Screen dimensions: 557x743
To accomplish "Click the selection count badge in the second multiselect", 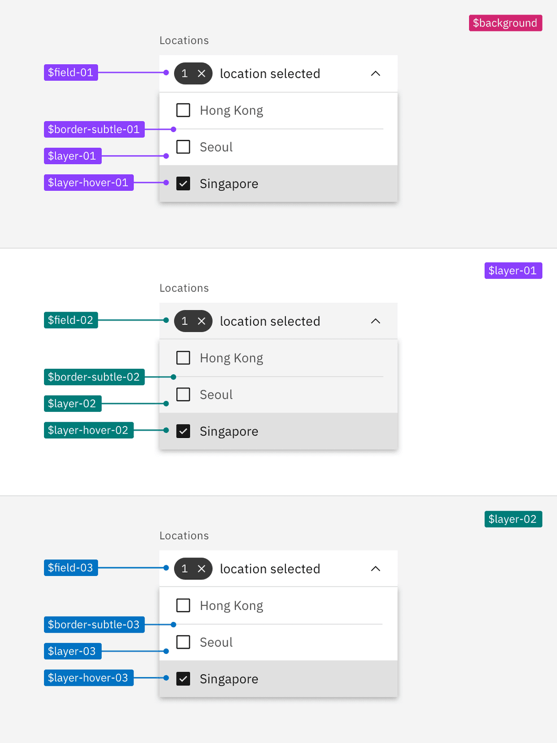I will coord(184,321).
